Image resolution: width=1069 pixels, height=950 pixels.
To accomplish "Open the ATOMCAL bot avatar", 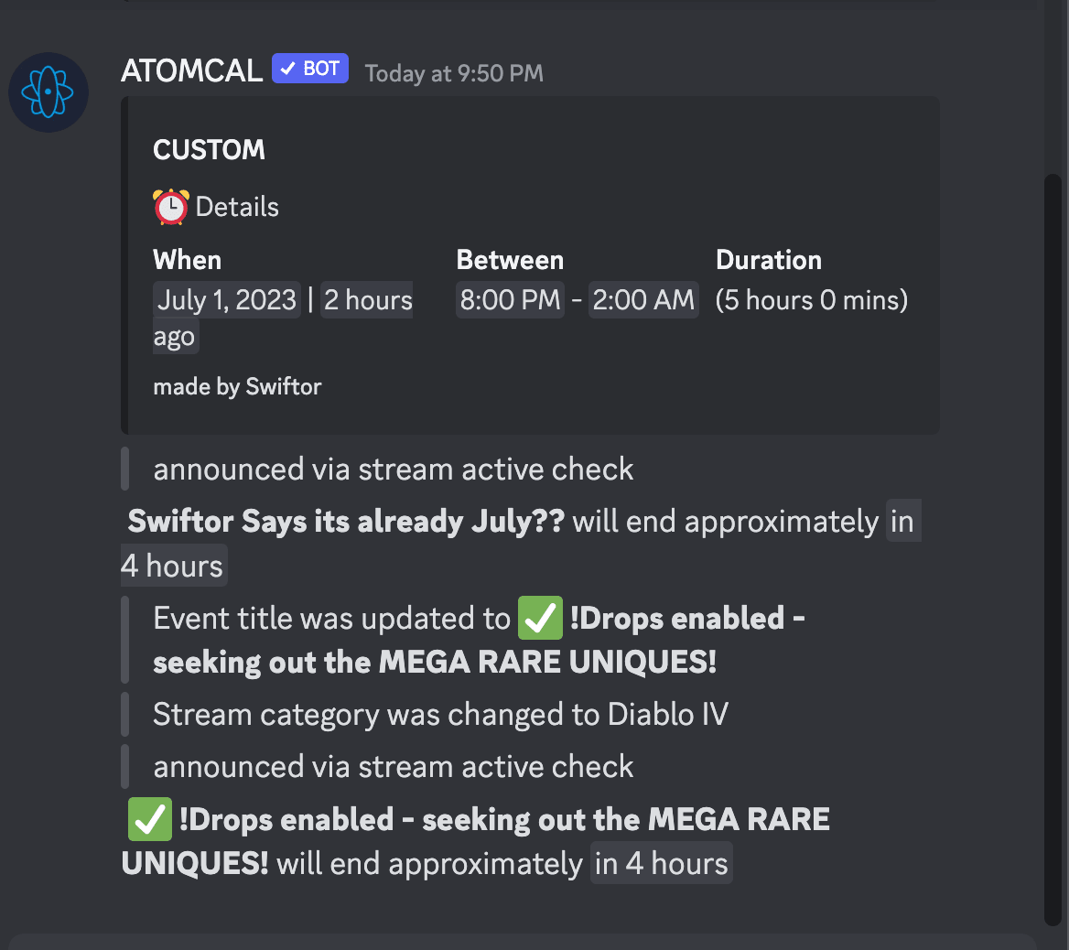I will point(49,92).
